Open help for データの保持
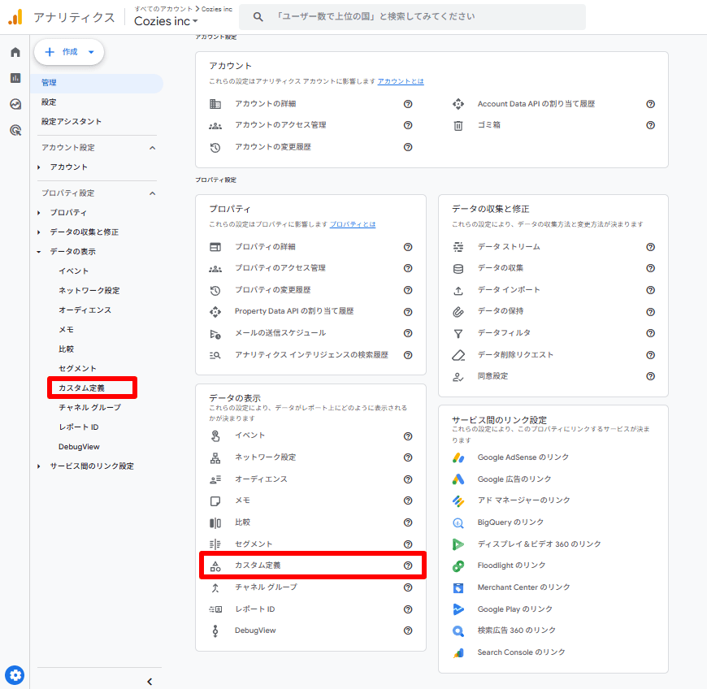 coord(650,312)
